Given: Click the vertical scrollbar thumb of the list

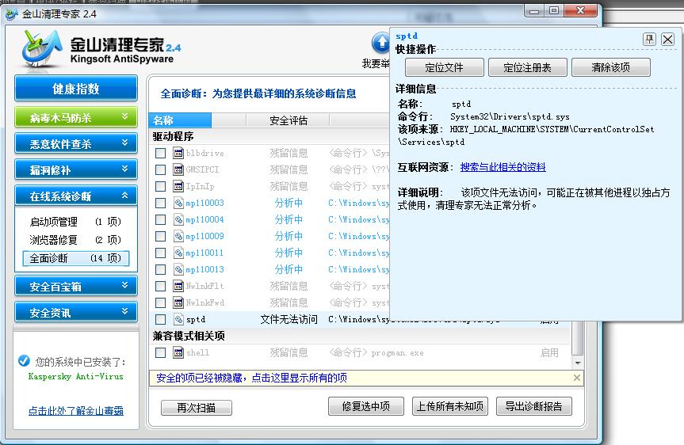Looking at the screenshot, I should (578, 338).
